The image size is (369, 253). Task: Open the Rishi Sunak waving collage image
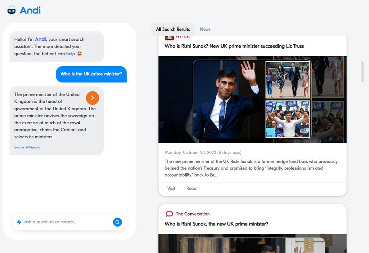252,99
